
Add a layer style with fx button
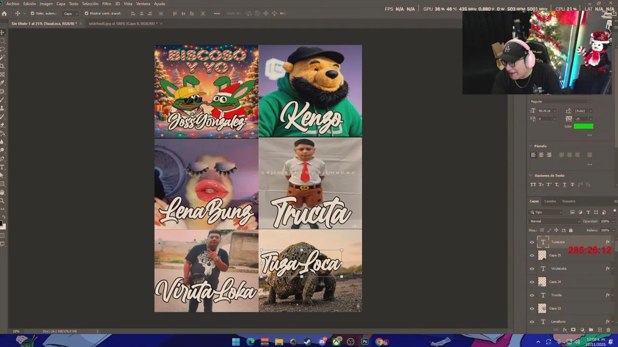click(564, 330)
